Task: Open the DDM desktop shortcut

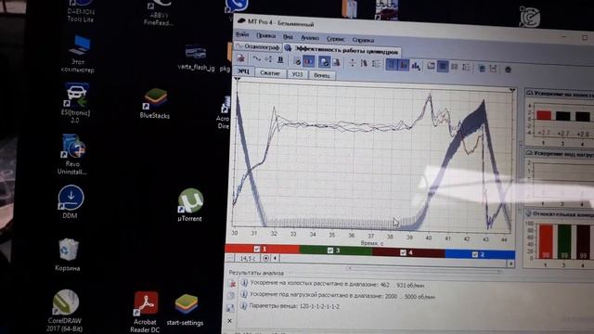Action: click(71, 201)
